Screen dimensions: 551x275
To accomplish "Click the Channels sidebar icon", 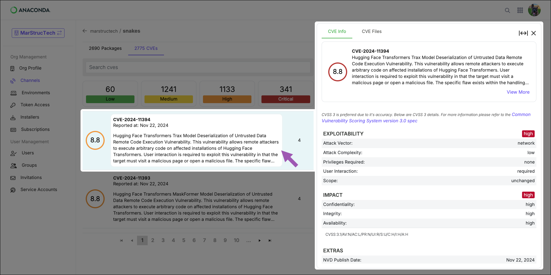I will click(13, 81).
